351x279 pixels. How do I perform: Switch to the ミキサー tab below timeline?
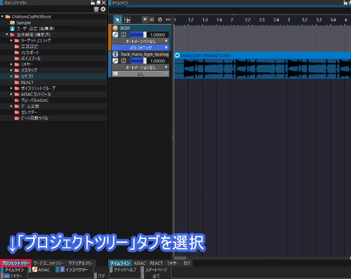click(x=173, y=263)
